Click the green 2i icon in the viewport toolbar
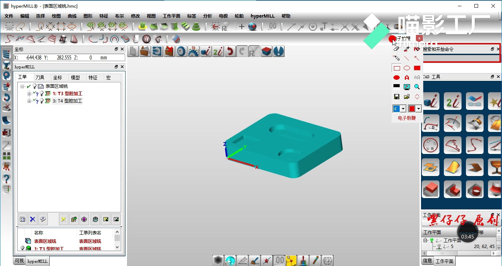The height and width of the screenshot is (266, 502). pos(218,51)
